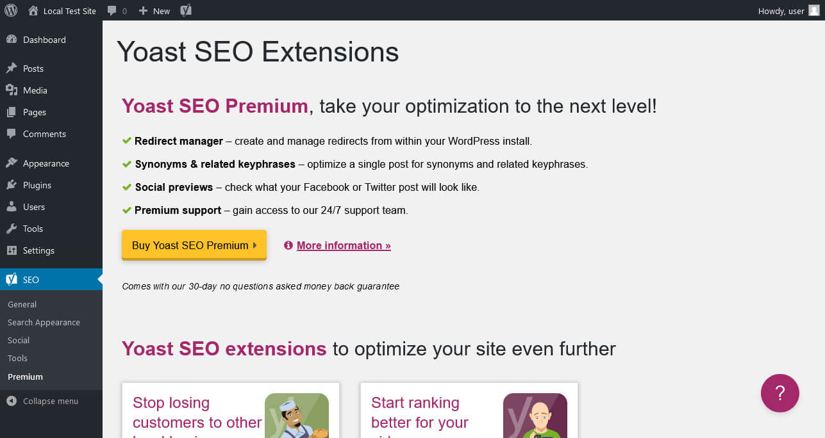Click the WordPress logo in the admin bar
The height and width of the screenshot is (438, 825).
(x=10, y=10)
